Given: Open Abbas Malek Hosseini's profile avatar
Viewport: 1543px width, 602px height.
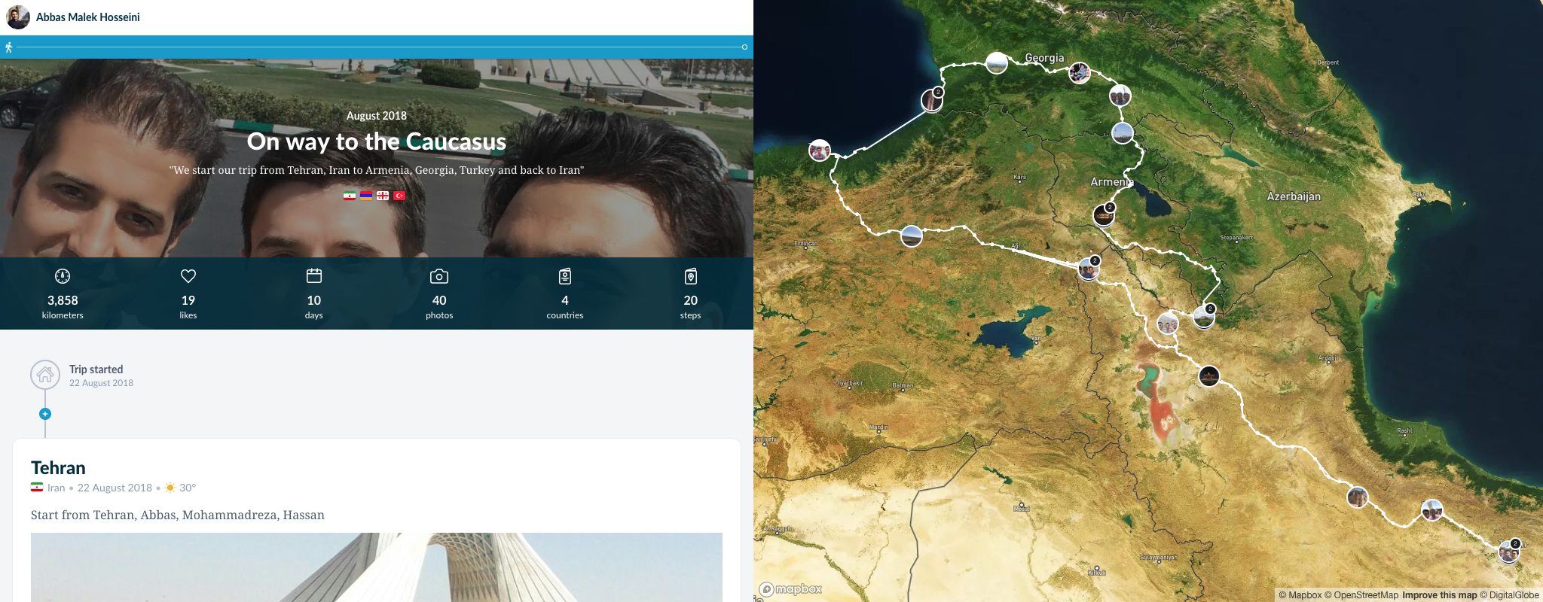Looking at the screenshot, I should [x=18, y=17].
